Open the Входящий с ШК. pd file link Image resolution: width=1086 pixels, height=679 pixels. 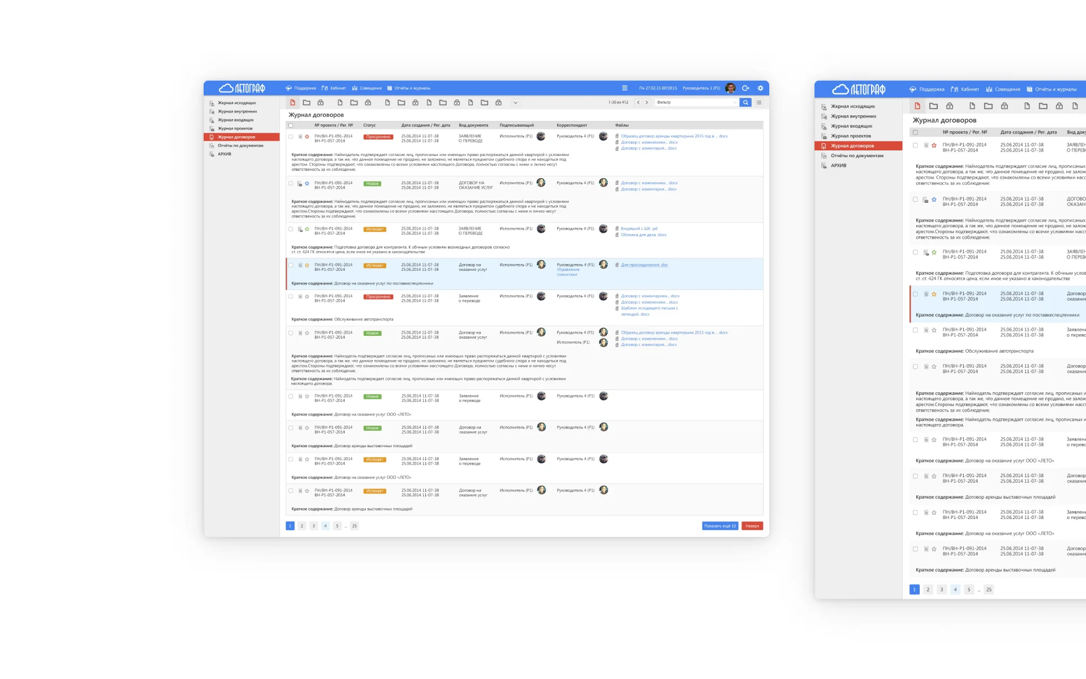[639, 228]
